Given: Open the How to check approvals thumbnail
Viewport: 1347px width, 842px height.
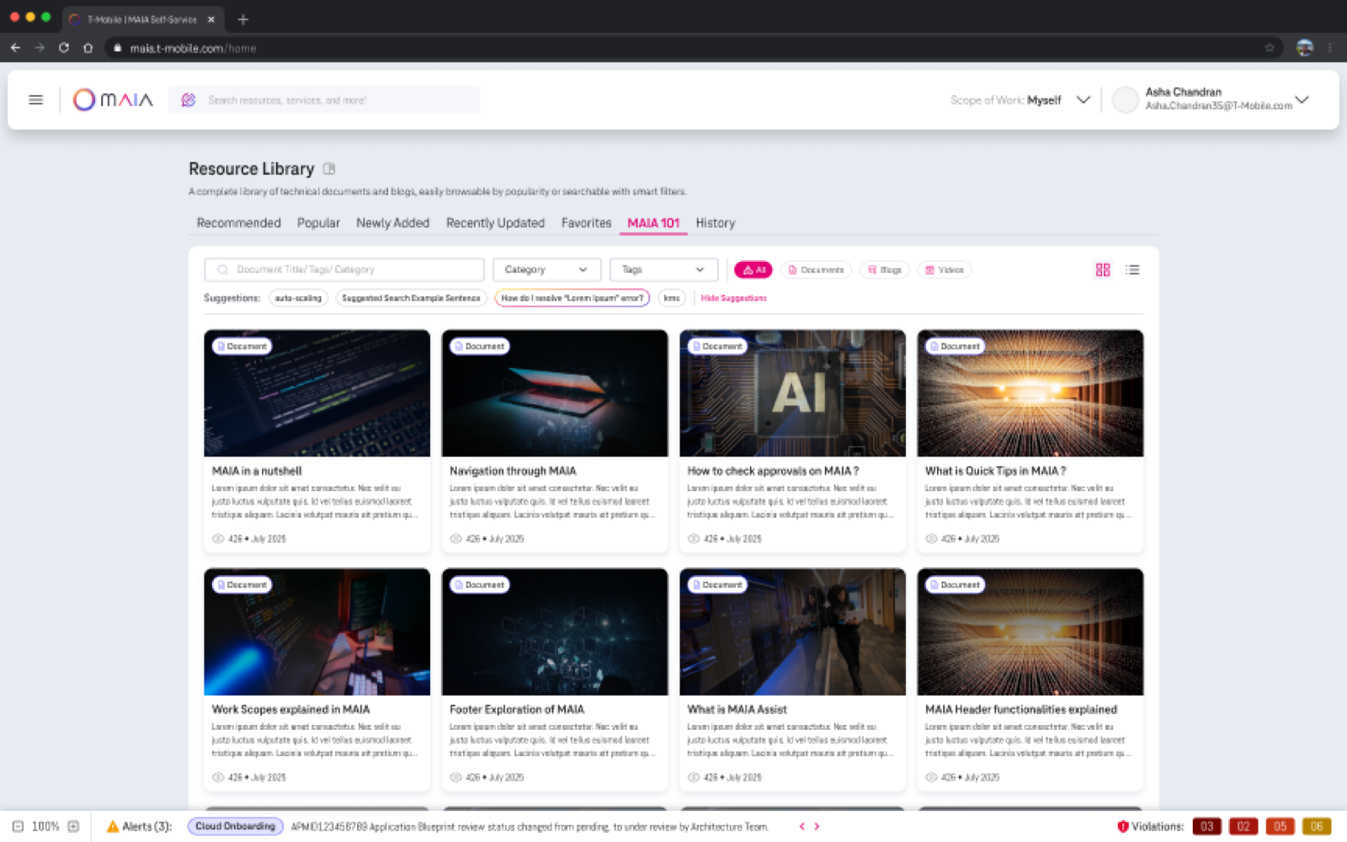Looking at the screenshot, I should [x=793, y=393].
